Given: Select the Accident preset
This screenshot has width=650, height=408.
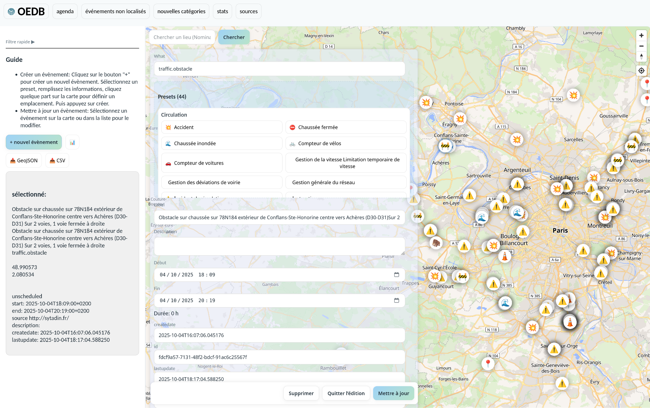Looking at the screenshot, I should pyautogui.click(x=221, y=127).
